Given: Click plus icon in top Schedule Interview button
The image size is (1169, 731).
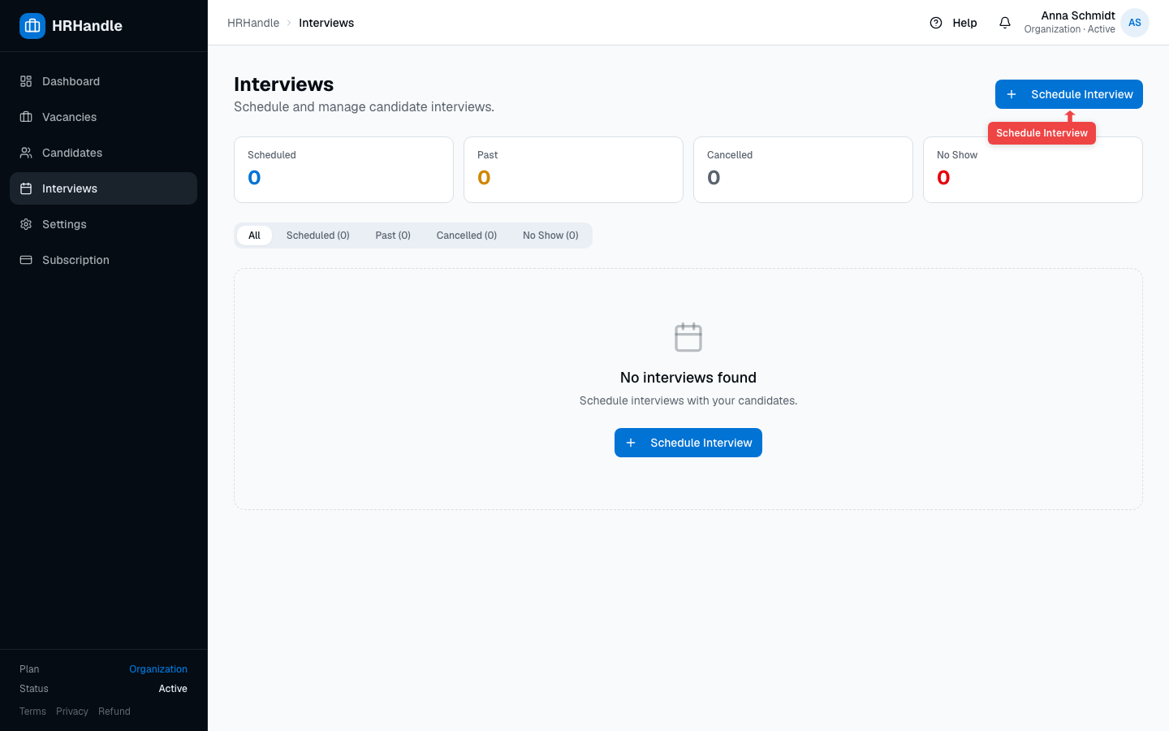Looking at the screenshot, I should pyautogui.click(x=1012, y=94).
